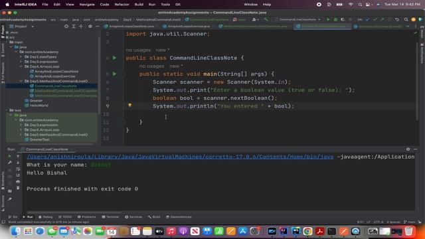
Task: Toggle soft-wrap in the Run console
Action: [18, 169]
